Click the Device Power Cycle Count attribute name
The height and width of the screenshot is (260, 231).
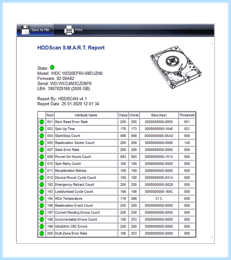[75, 177]
